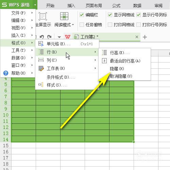Image resolution: width=170 pixels, height=170 pixels.
Task: Select row header 14
Action: pyautogui.click(x=6, y=139)
